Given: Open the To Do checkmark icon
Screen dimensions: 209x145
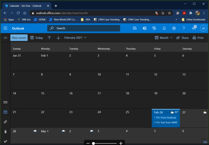Looking at the screenshot, I should tap(5, 141).
